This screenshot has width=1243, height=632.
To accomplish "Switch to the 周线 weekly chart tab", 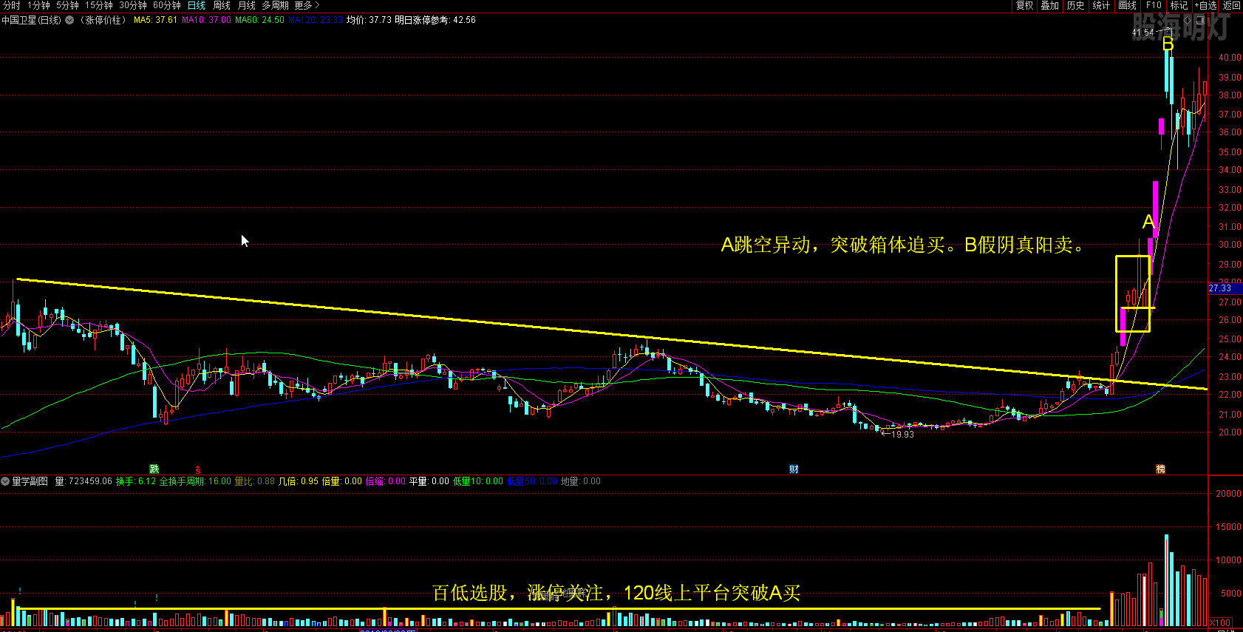I will [222, 5].
